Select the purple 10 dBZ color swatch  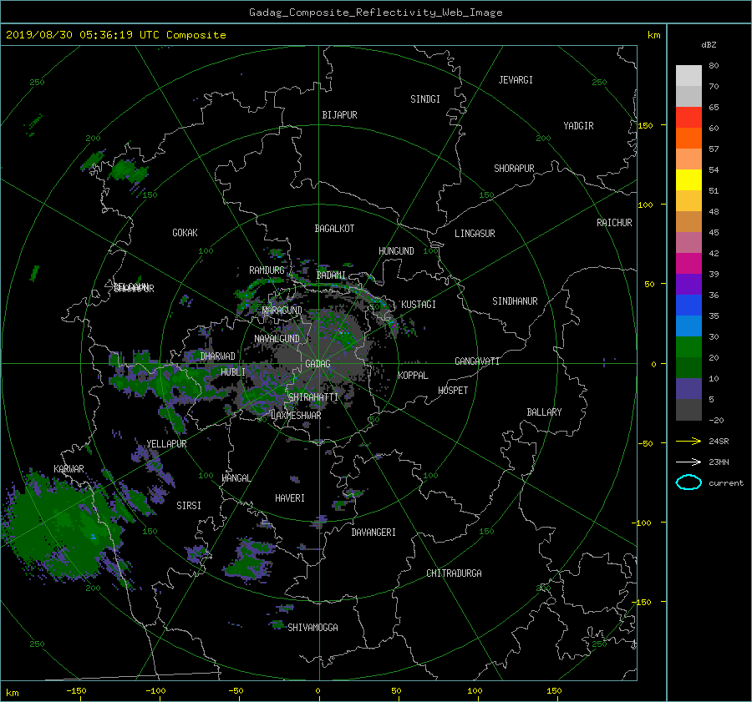(x=688, y=388)
